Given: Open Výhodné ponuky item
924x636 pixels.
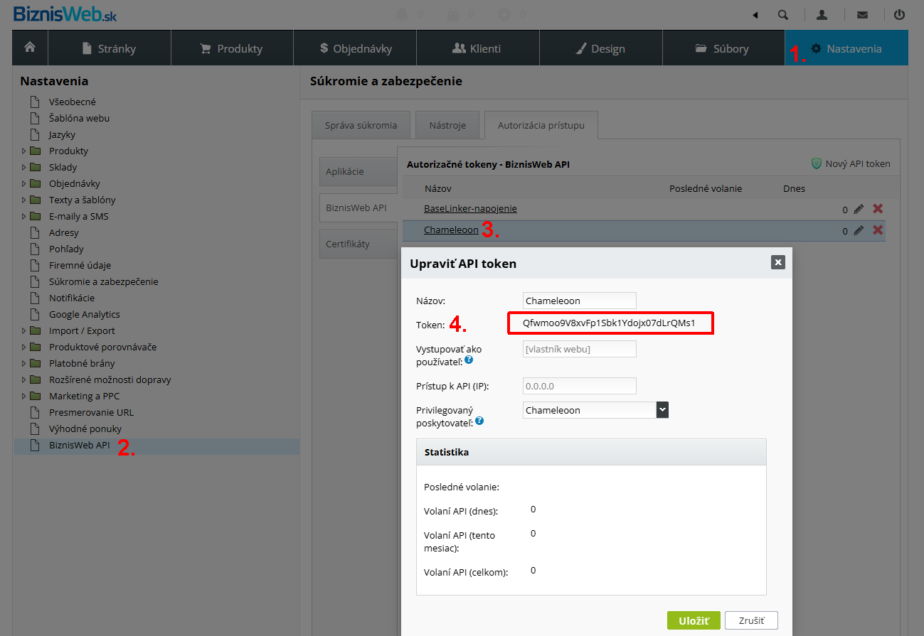Looking at the screenshot, I should coord(85,429).
